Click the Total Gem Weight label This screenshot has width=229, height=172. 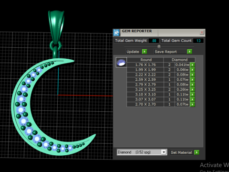pyautogui.click(x=131, y=41)
